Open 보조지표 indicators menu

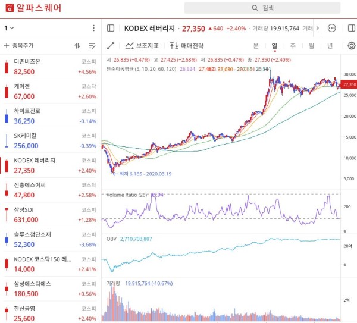click(x=142, y=46)
